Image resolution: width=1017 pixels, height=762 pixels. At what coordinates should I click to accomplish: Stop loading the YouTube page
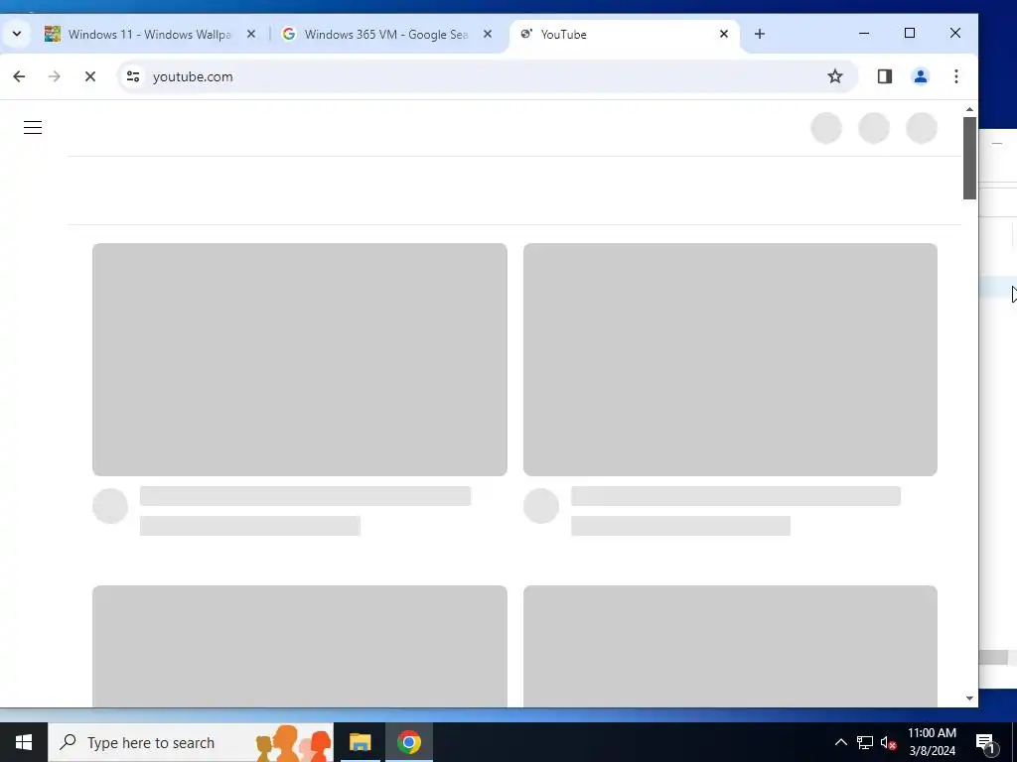(90, 76)
